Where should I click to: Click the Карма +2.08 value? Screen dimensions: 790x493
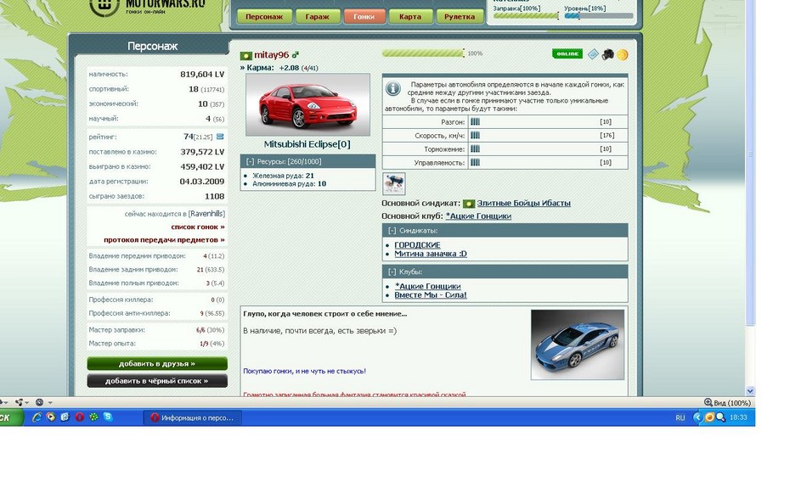click(289, 68)
